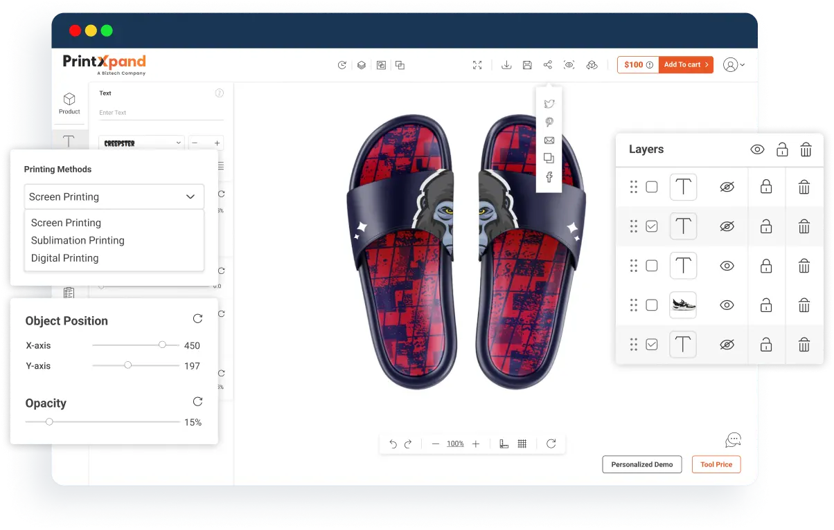The height and width of the screenshot is (530, 834).
Task: Uncheck the checkbox on the last layer row
Action: 652,345
